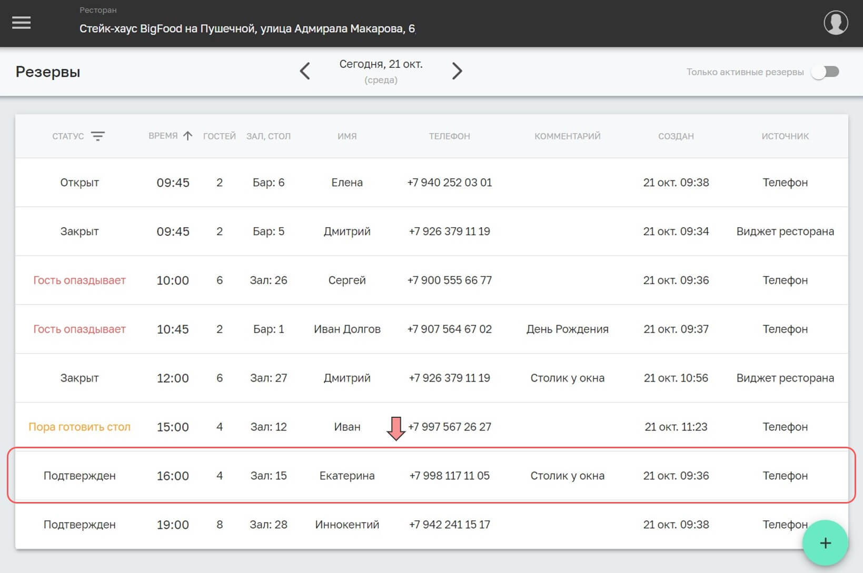Click 'Гость опаздывает' status for Сергей

pos(80,280)
